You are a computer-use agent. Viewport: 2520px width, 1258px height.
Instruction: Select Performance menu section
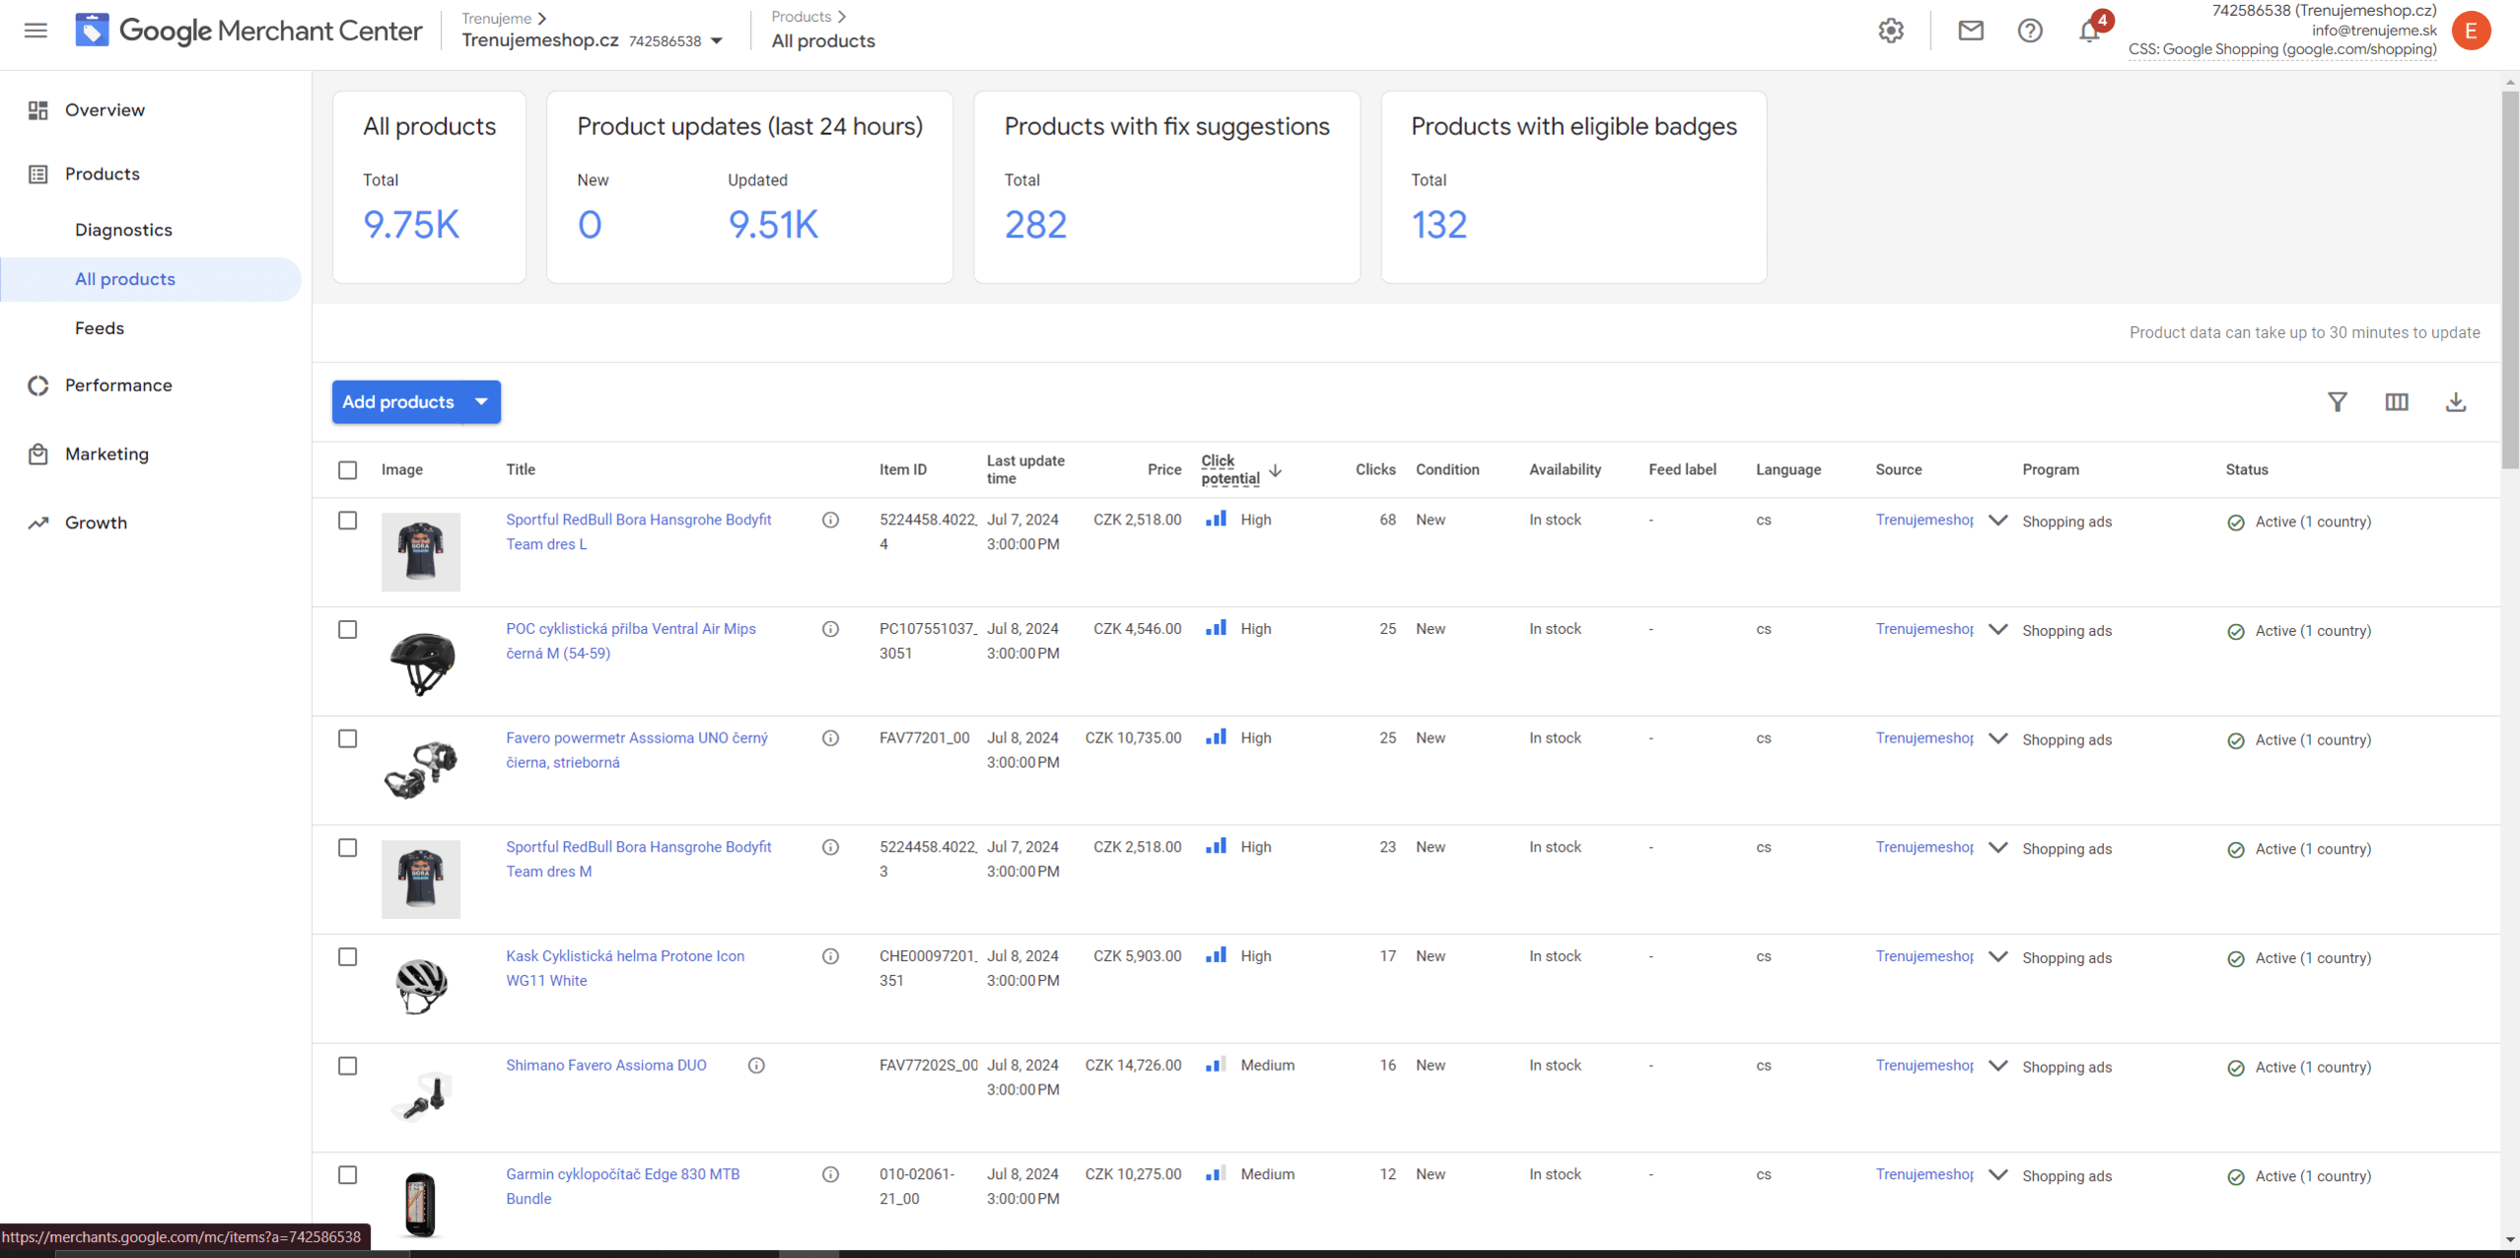click(117, 385)
